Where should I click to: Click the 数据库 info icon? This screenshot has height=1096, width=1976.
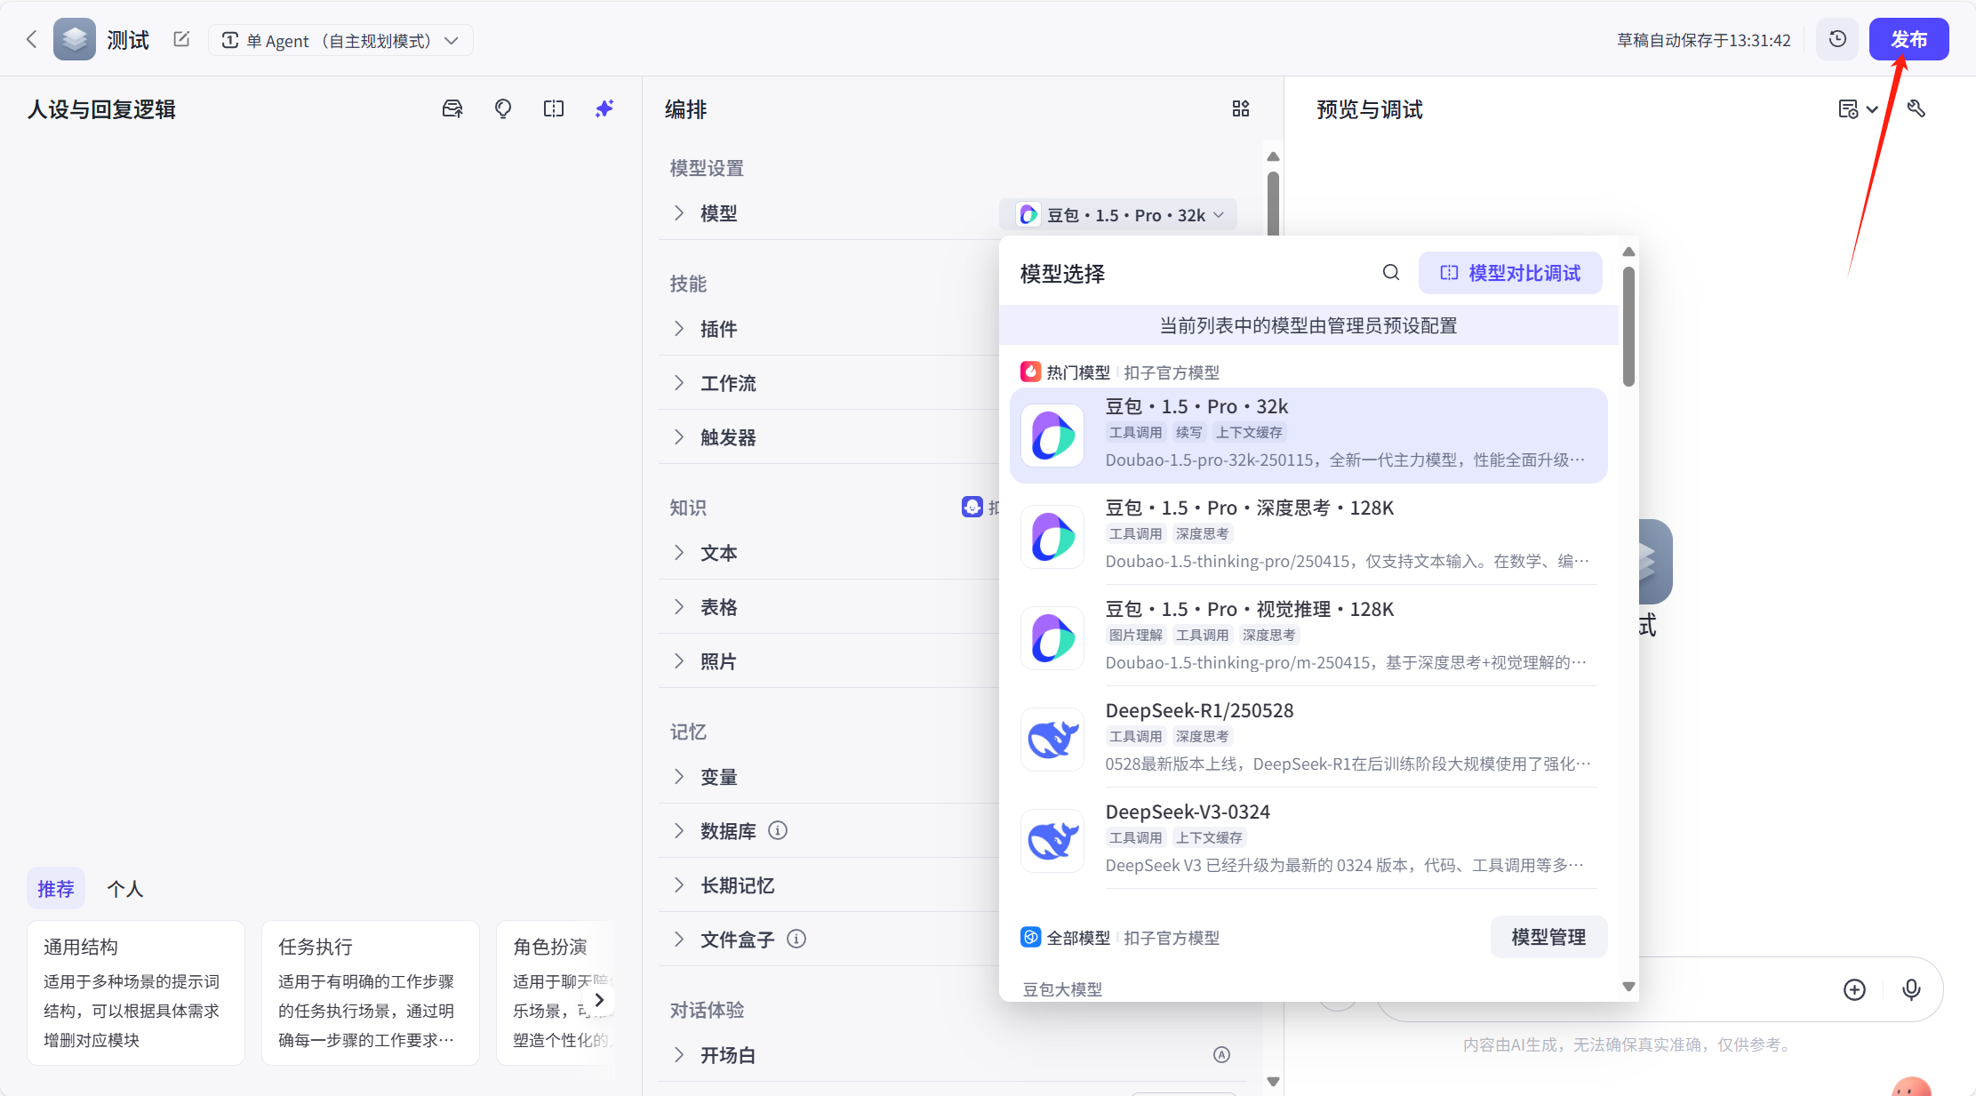pos(778,830)
